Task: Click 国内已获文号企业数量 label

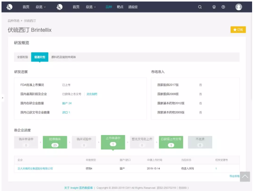Action: (x=35, y=112)
